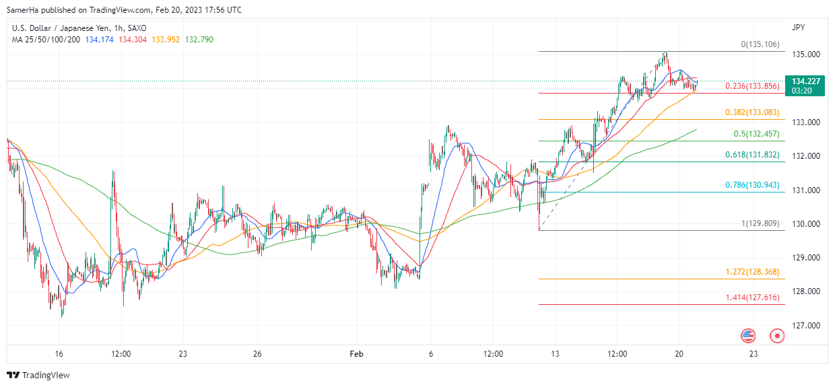Image resolution: width=835 pixels, height=387 pixels.
Task: Select the 0.618 (131.832) Fibonacci level label
Action: [x=751, y=155]
